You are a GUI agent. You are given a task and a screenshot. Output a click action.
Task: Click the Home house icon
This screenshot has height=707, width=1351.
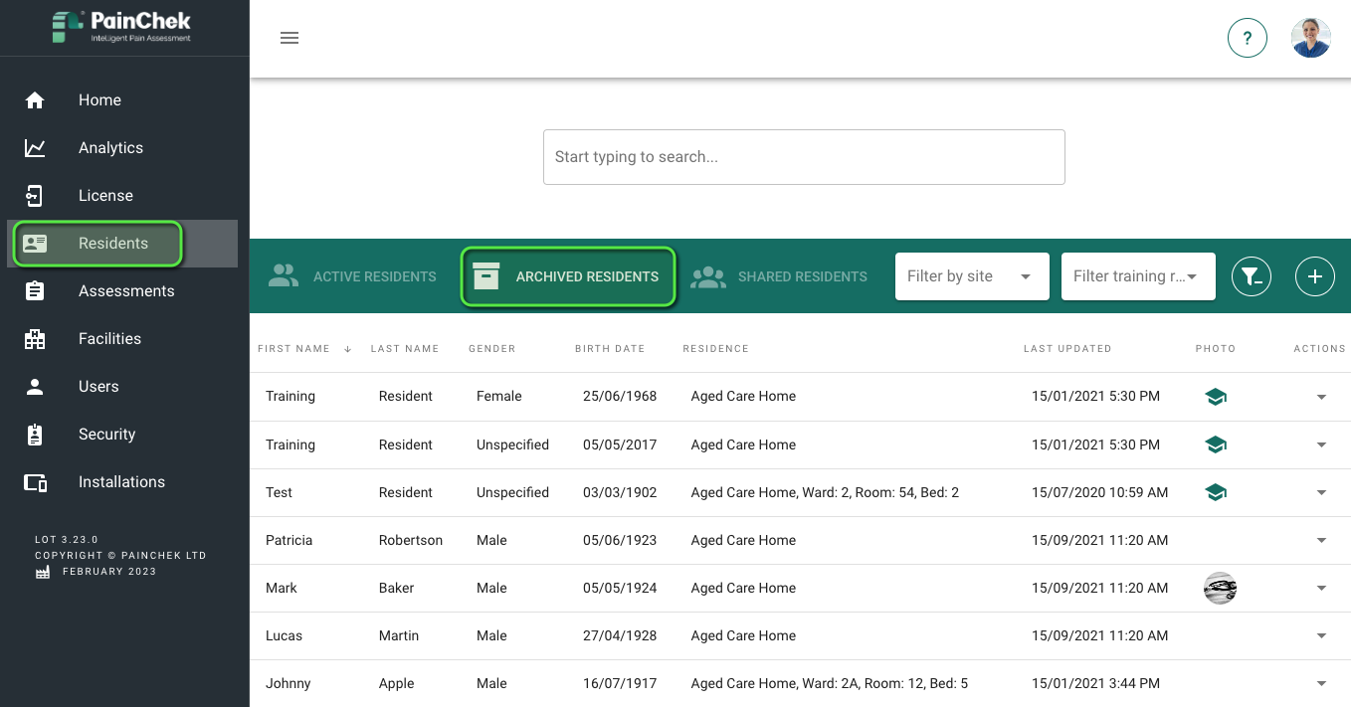click(35, 100)
